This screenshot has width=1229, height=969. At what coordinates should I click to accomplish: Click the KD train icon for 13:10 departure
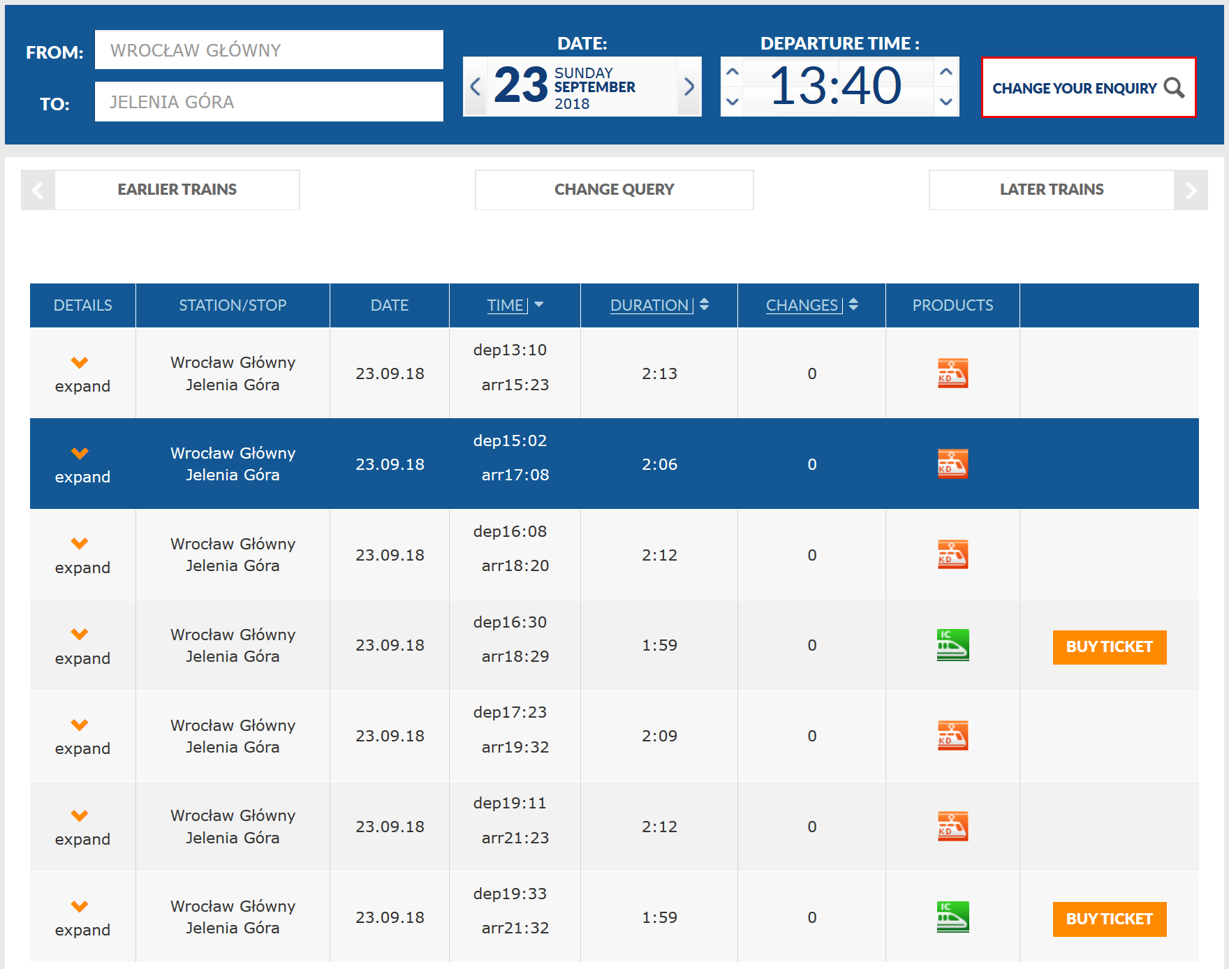[x=952, y=373]
